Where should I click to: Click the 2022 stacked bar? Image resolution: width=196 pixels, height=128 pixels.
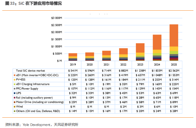click(x=124, y=54)
